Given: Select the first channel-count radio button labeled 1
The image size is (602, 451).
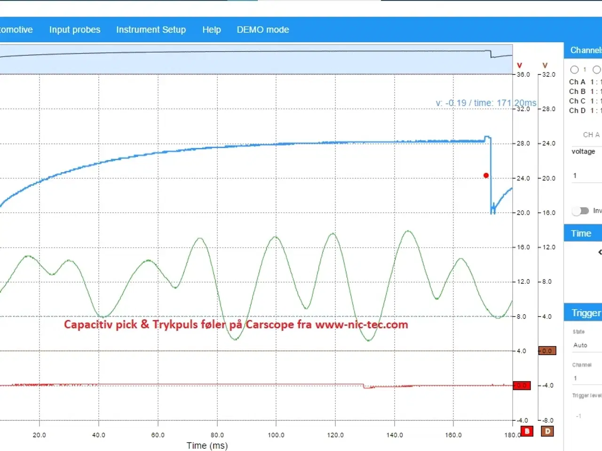Looking at the screenshot, I should [x=574, y=70].
